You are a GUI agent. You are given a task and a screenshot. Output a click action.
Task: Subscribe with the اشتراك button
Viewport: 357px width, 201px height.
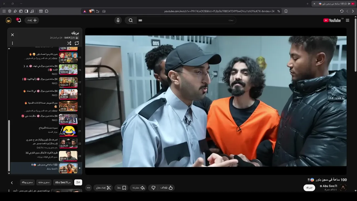coord(309,188)
